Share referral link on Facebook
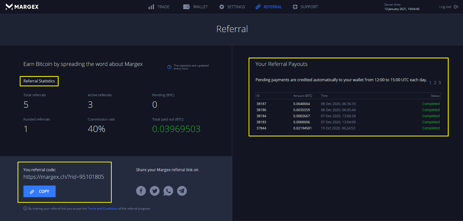Viewport: 463px width, 221px height. (x=141, y=191)
